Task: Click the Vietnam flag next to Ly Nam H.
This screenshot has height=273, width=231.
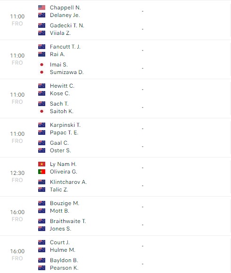Action: click(x=41, y=164)
